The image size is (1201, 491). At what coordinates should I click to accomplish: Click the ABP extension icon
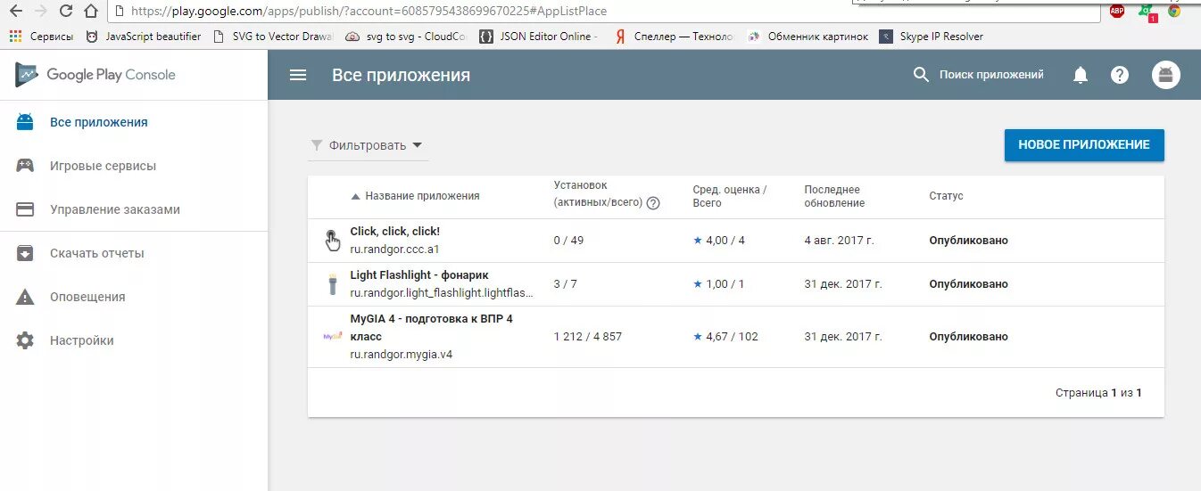[1117, 12]
